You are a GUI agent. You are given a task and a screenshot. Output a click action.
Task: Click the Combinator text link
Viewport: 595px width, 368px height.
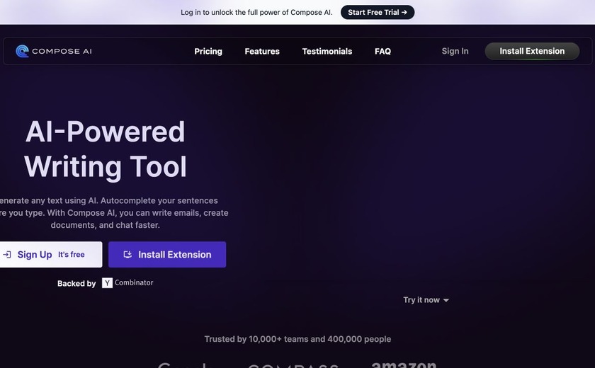click(x=134, y=282)
